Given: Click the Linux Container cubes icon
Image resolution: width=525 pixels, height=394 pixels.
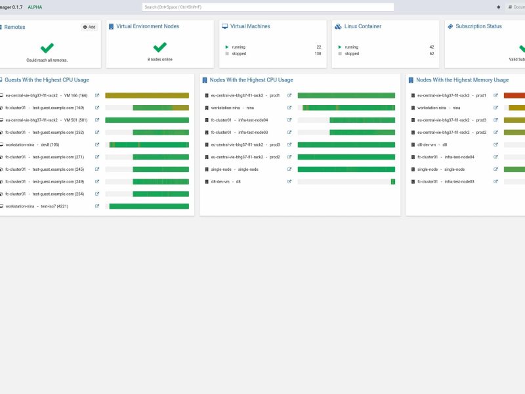Looking at the screenshot, I should 338,26.
